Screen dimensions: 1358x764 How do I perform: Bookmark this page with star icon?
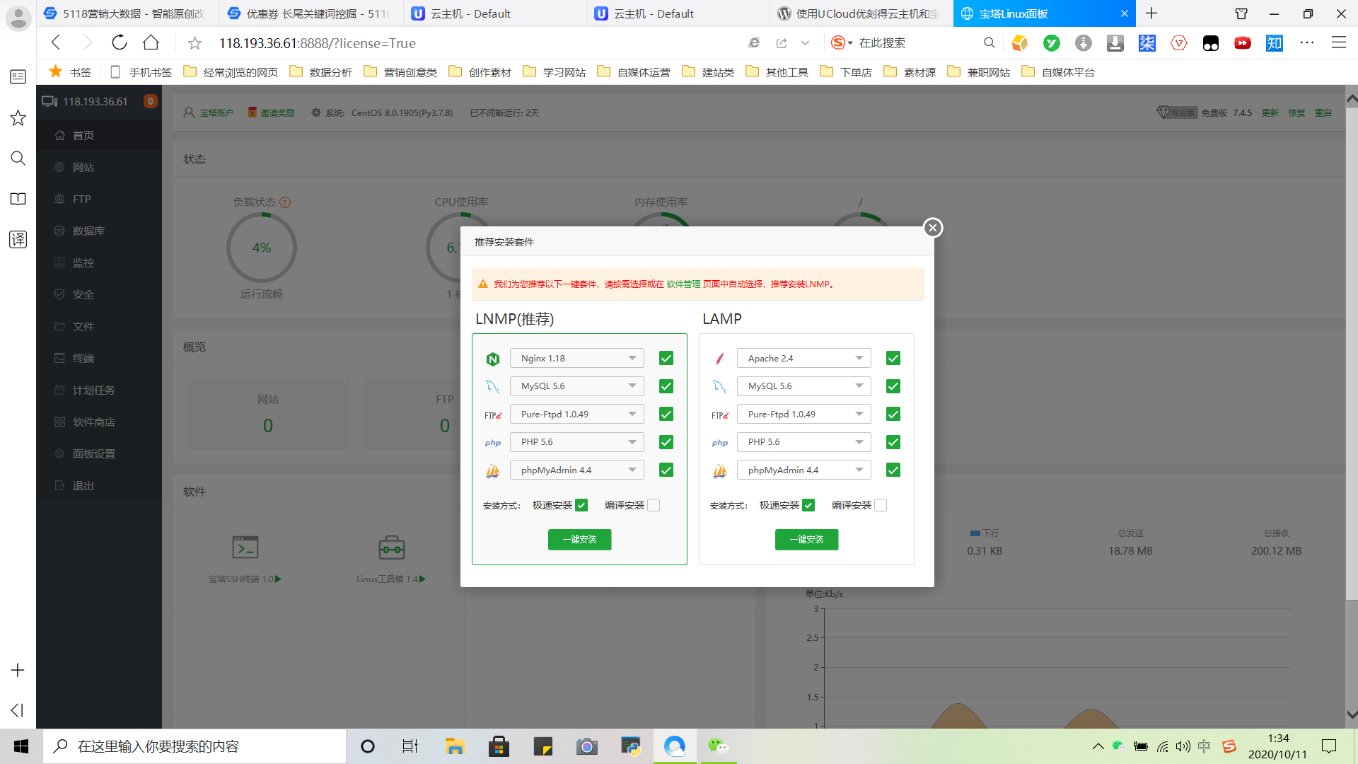click(195, 44)
